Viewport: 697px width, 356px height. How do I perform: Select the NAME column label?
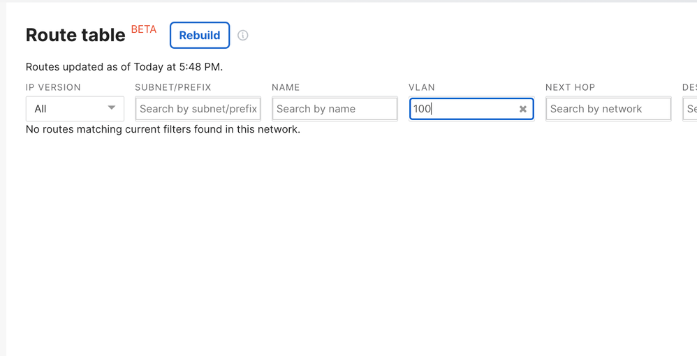[286, 87]
